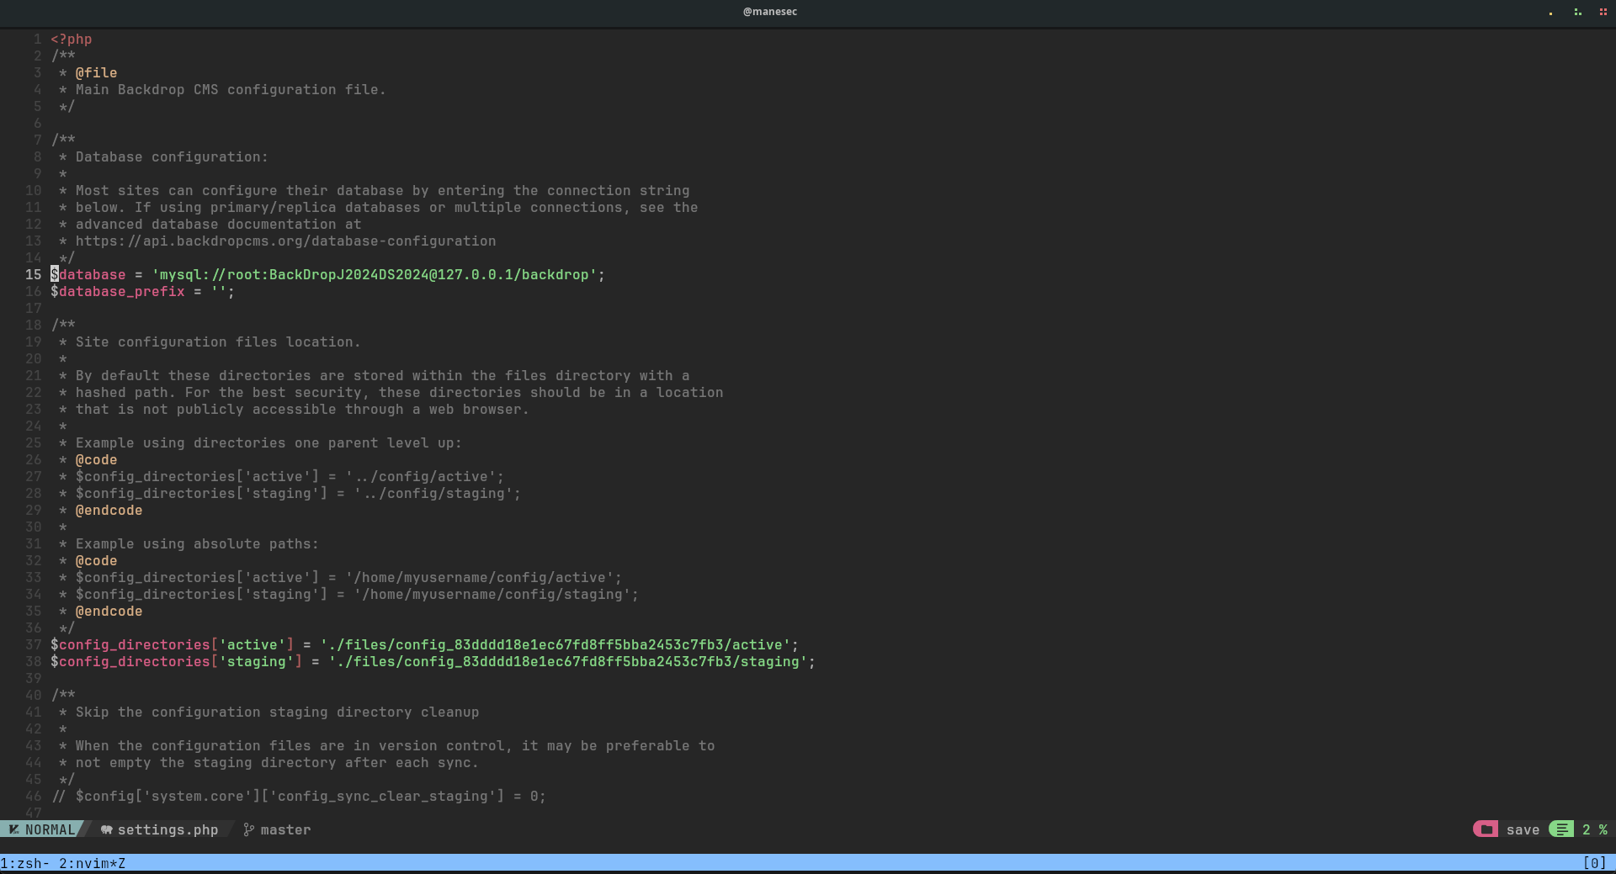The width and height of the screenshot is (1616, 874).
Task: Click the ./files/config_83…/active path string
Action: 555,645
